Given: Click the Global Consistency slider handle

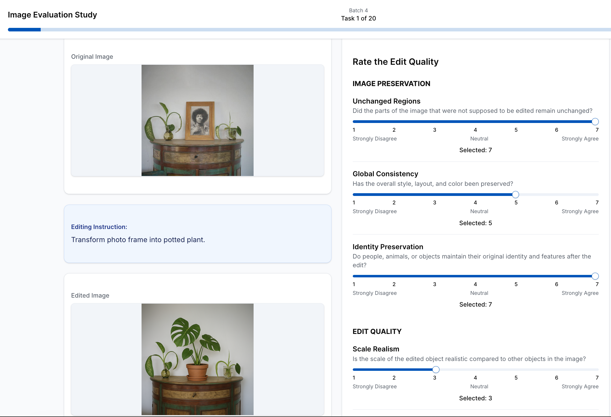Looking at the screenshot, I should point(515,195).
